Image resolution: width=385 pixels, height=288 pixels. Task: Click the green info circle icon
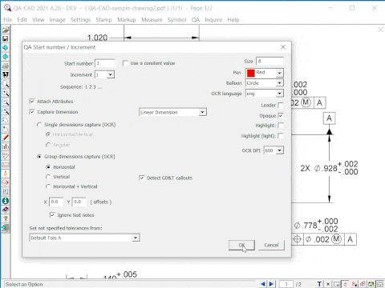point(6,201)
